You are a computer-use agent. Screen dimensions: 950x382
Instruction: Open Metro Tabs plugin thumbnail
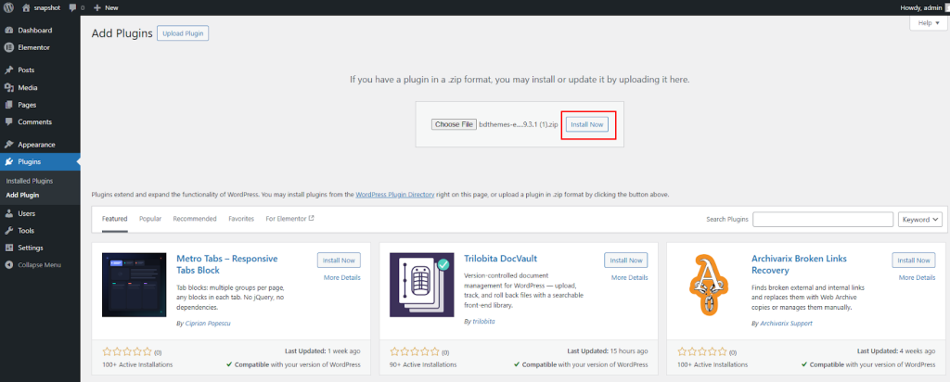134,285
